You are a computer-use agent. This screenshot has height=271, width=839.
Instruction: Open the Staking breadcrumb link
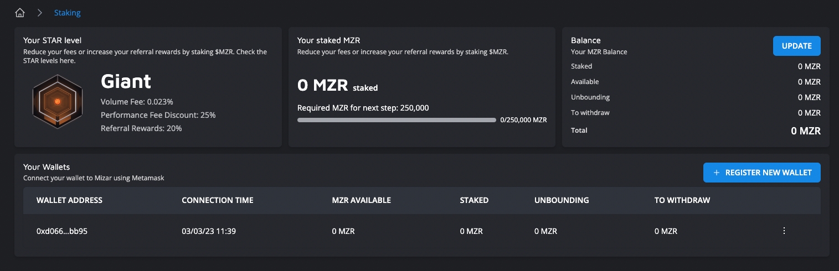68,13
